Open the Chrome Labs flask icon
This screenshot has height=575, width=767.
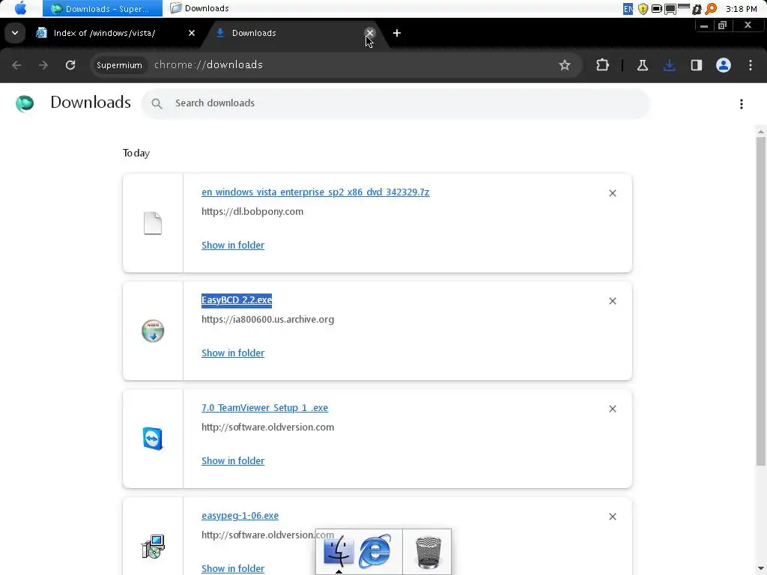tap(642, 65)
